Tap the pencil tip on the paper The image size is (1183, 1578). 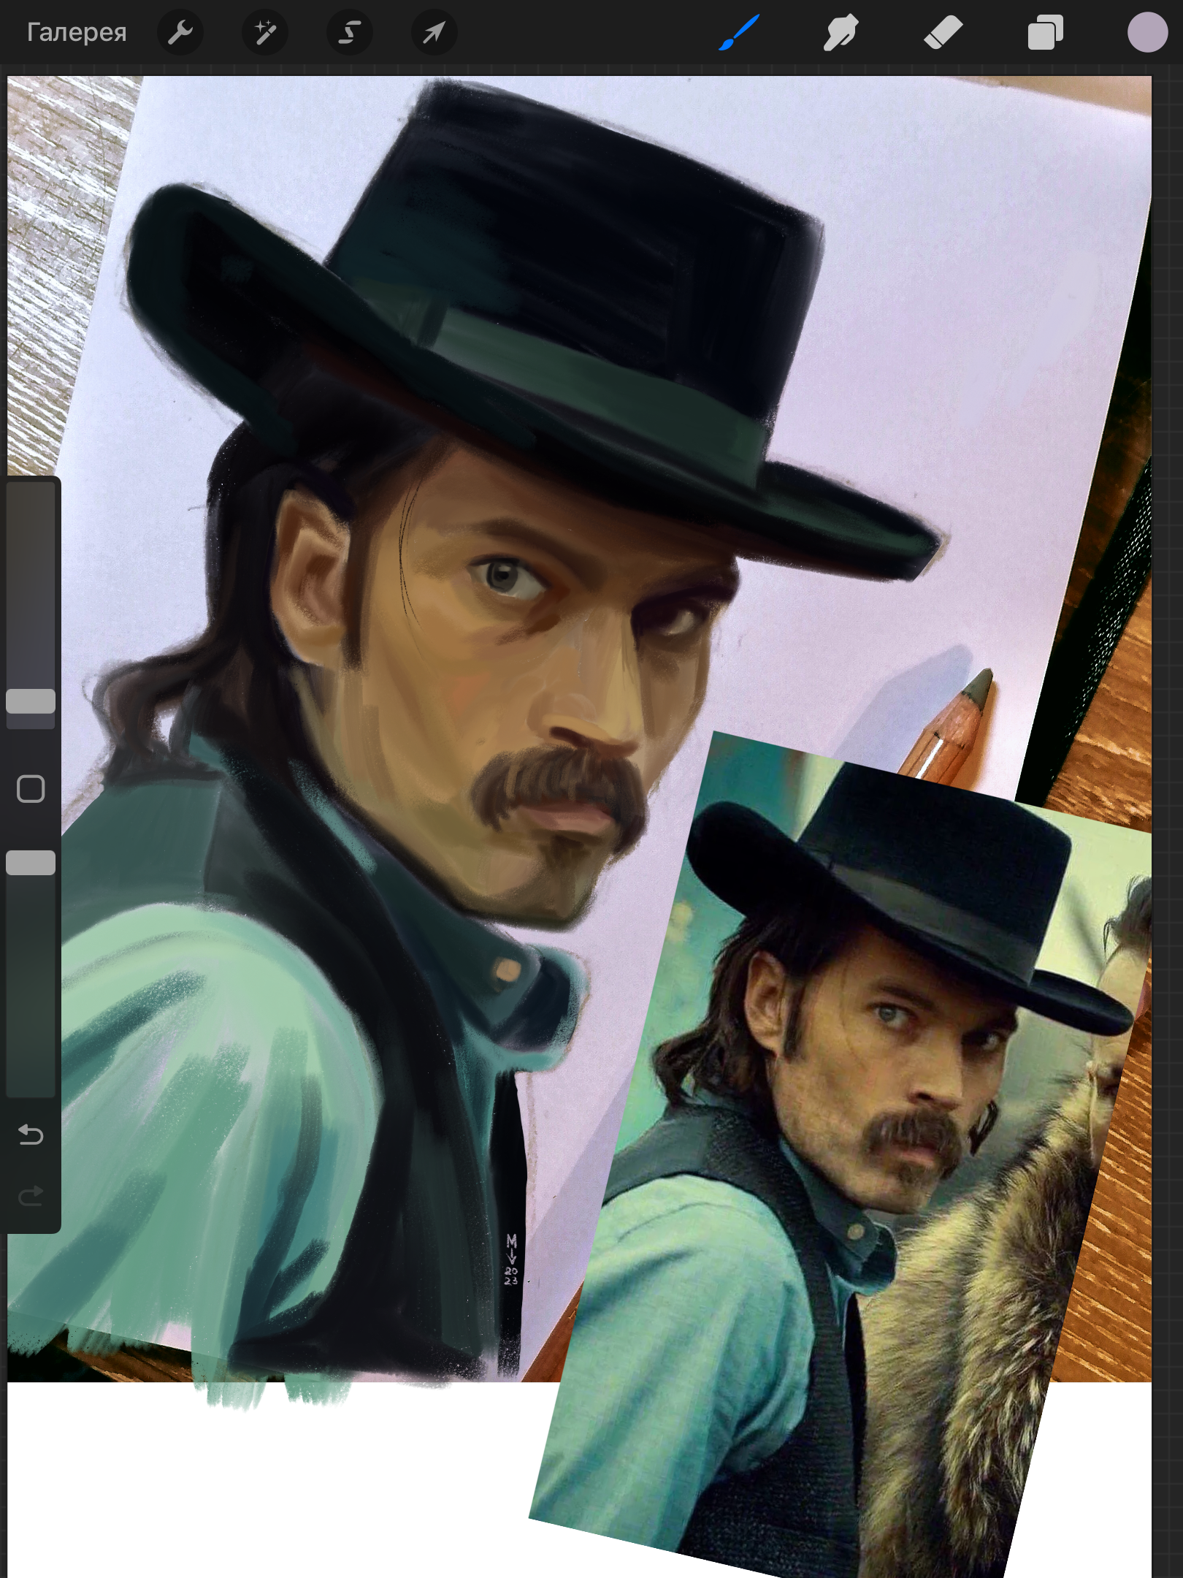pos(982,681)
